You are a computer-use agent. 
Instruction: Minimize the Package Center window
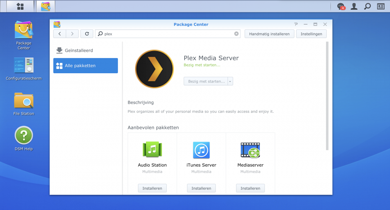[305, 24]
